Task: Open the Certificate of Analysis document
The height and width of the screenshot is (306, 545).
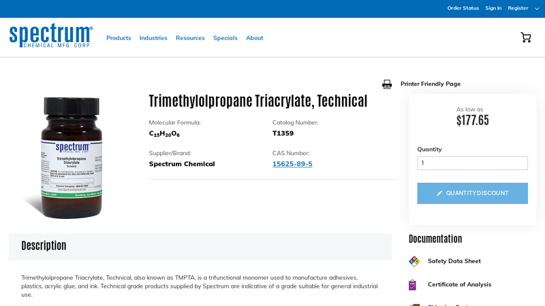Action: point(459,284)
